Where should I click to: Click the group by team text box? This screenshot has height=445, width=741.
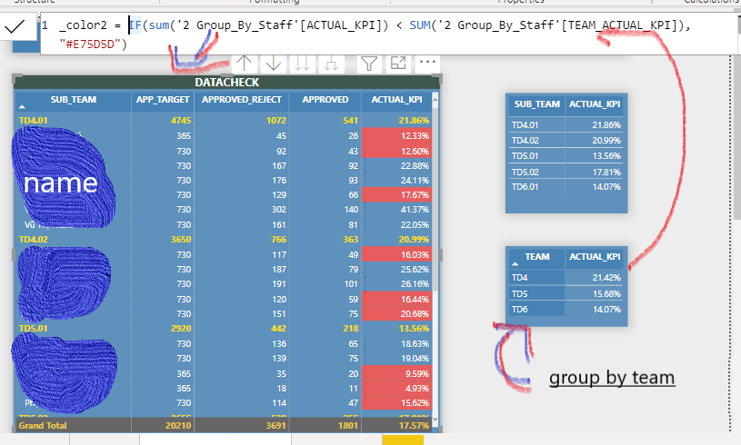coord(612,378)
